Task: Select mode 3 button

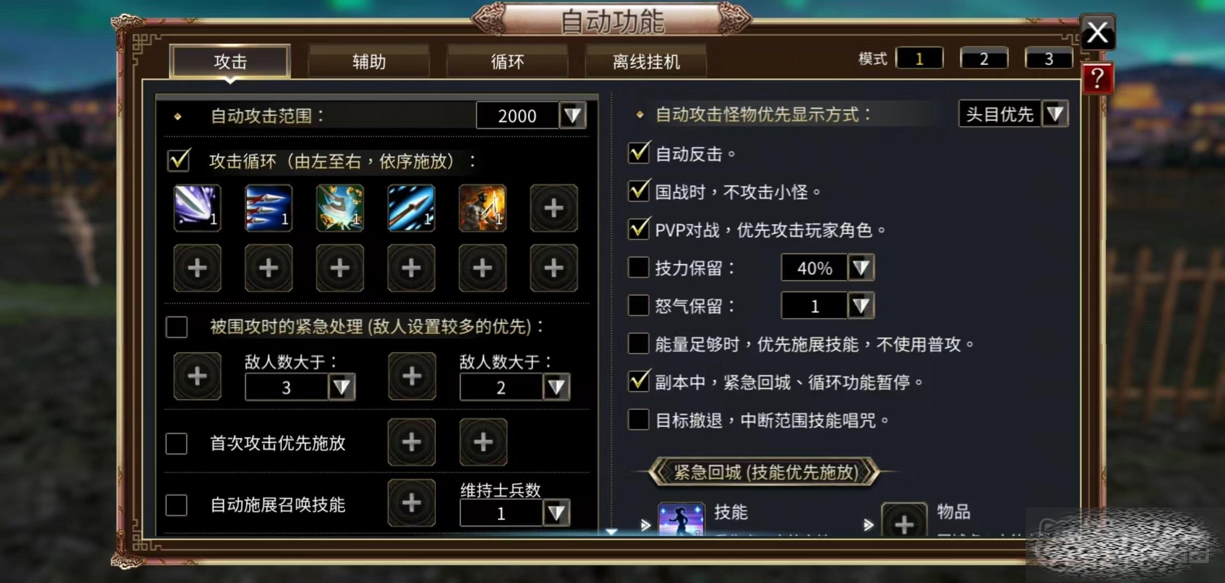Action: [1048, 58]
